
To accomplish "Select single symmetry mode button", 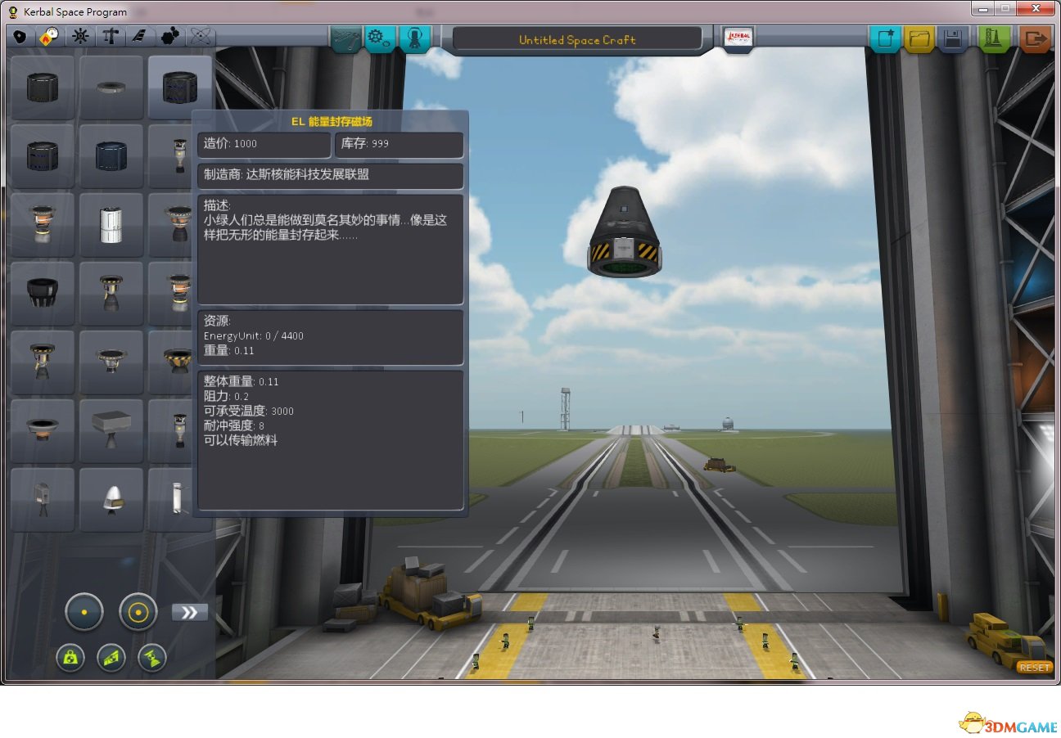I will [84, 611].
